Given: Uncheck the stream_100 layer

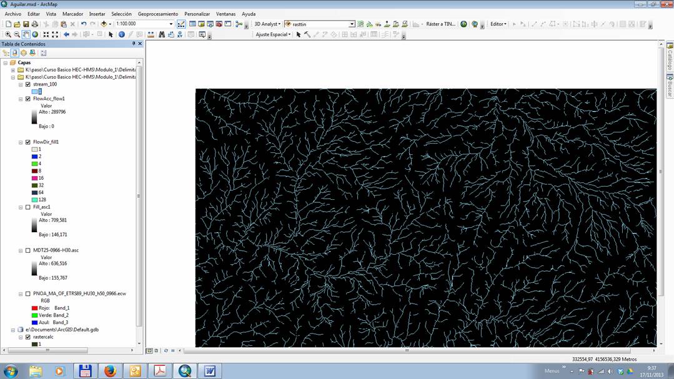Looking at the screenshot, I should tap(28, 84).
